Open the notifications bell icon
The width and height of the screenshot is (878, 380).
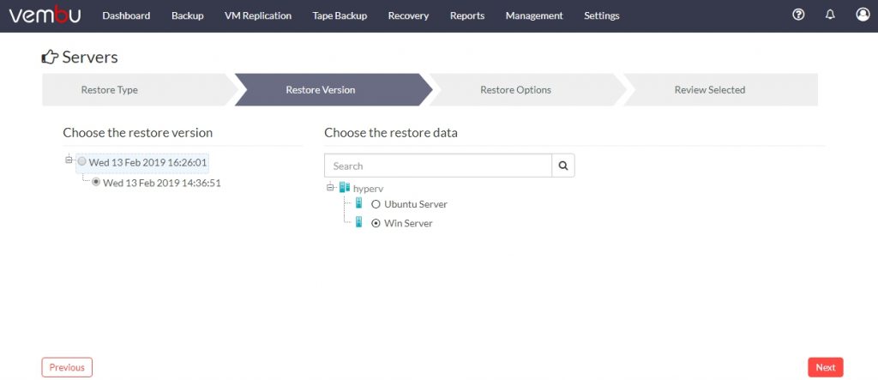pos(830,15)
